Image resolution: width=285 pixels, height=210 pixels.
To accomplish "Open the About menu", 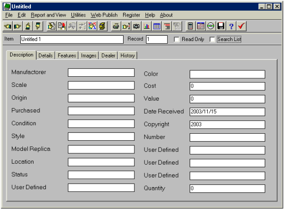I will coord(166,15).
